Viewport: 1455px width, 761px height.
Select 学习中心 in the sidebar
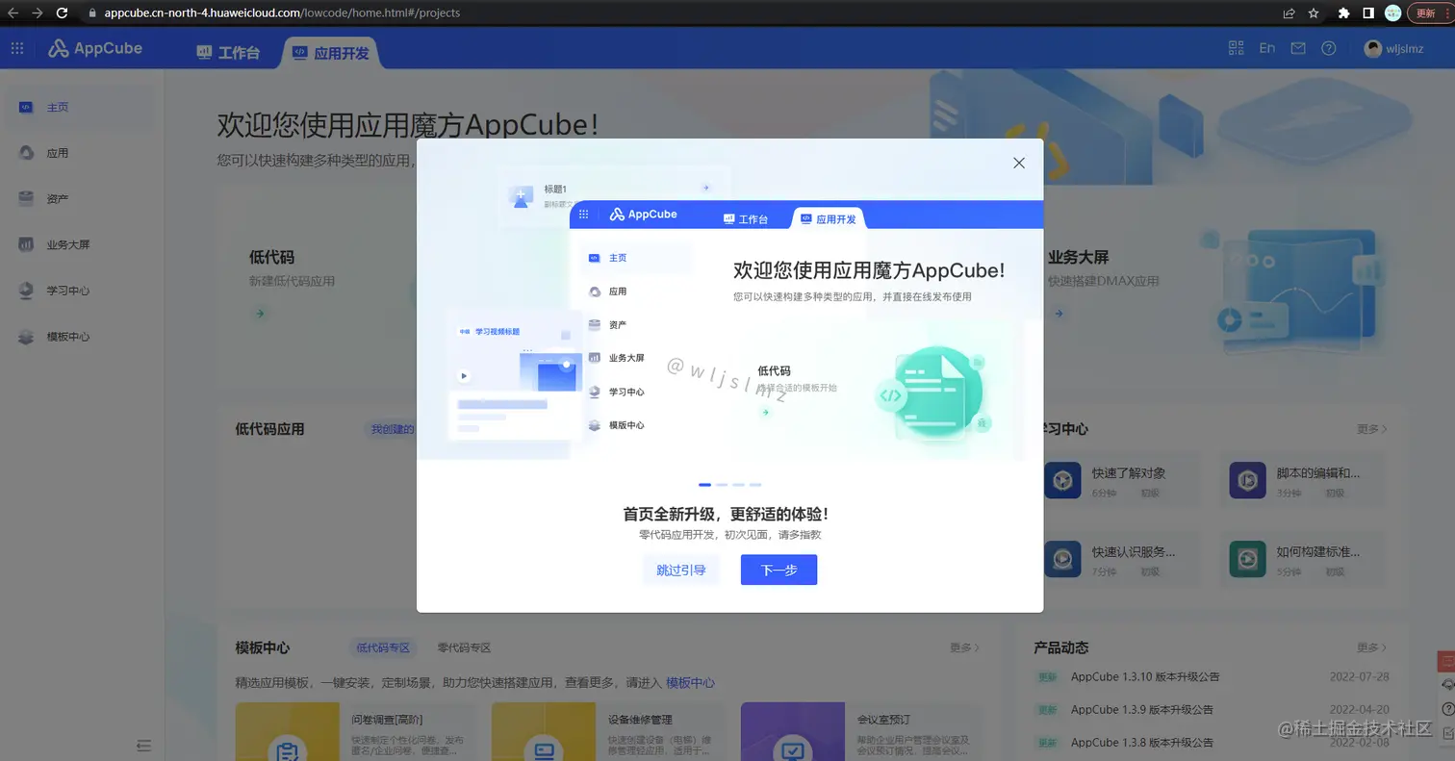(x=82, y=291)
